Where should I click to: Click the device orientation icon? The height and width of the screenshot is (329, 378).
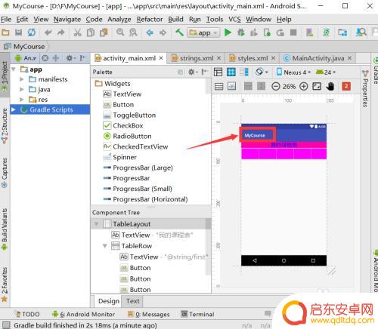click(x=261, y=72)
